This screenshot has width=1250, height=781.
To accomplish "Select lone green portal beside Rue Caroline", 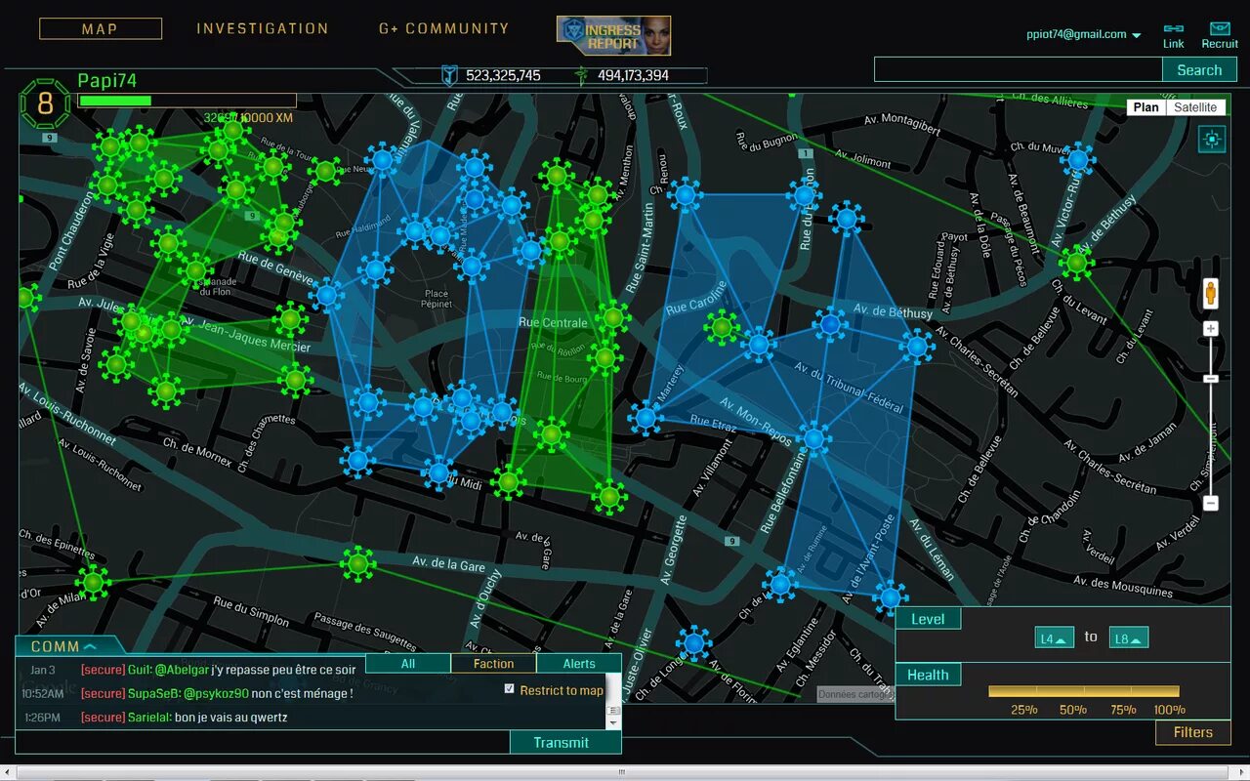I will click(x=721, y=327).
